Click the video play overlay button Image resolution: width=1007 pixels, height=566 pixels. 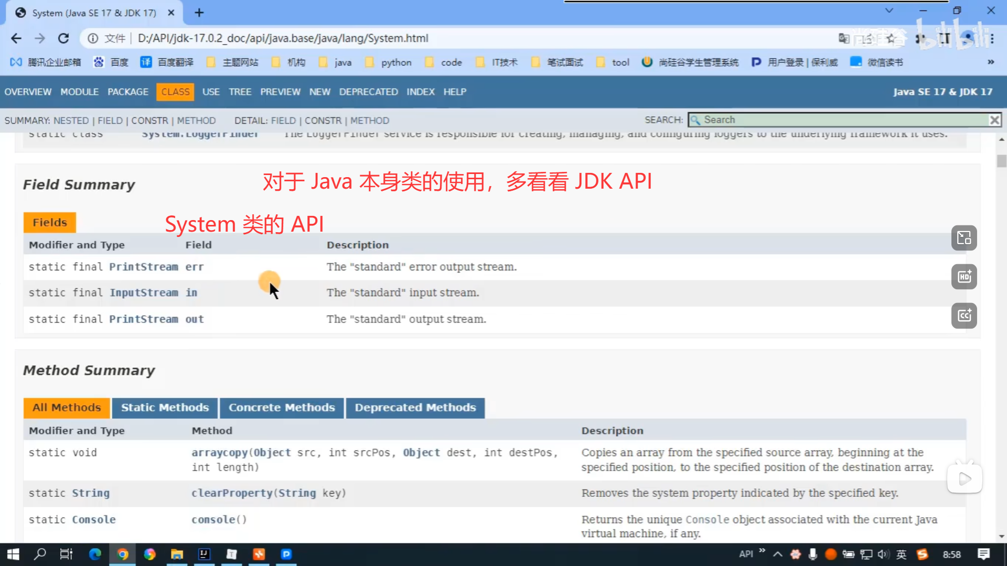(964, 478)
